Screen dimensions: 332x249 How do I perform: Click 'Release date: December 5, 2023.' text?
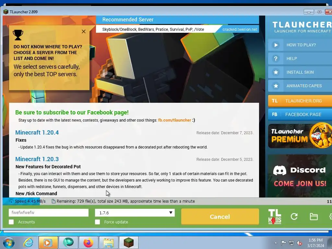pyautogui.click(x=225, y=159)
